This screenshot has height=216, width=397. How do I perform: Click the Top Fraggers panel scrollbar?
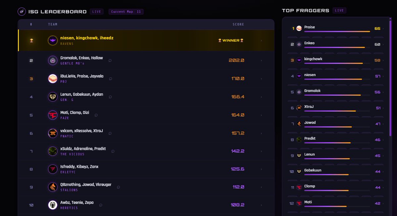(390, 78)
